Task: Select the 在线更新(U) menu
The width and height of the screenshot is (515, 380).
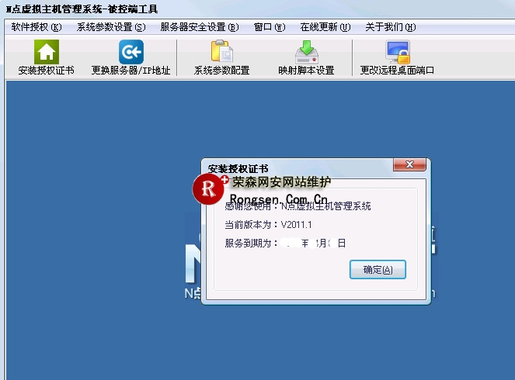Action: [x=324, y=27]
